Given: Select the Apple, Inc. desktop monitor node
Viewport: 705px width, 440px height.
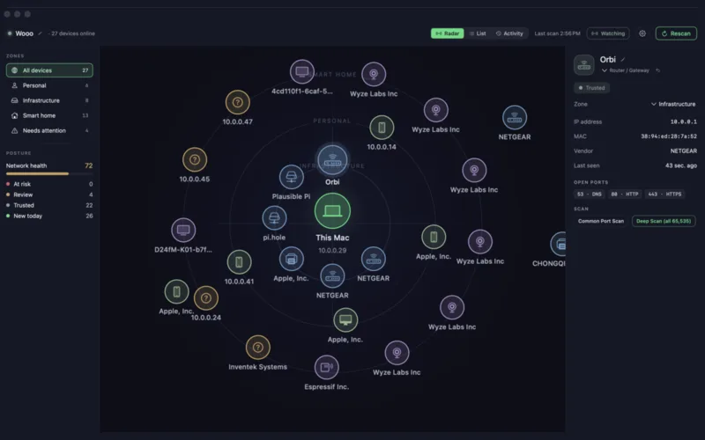Looking at the screenshot, I should click(x=345, y=319).
